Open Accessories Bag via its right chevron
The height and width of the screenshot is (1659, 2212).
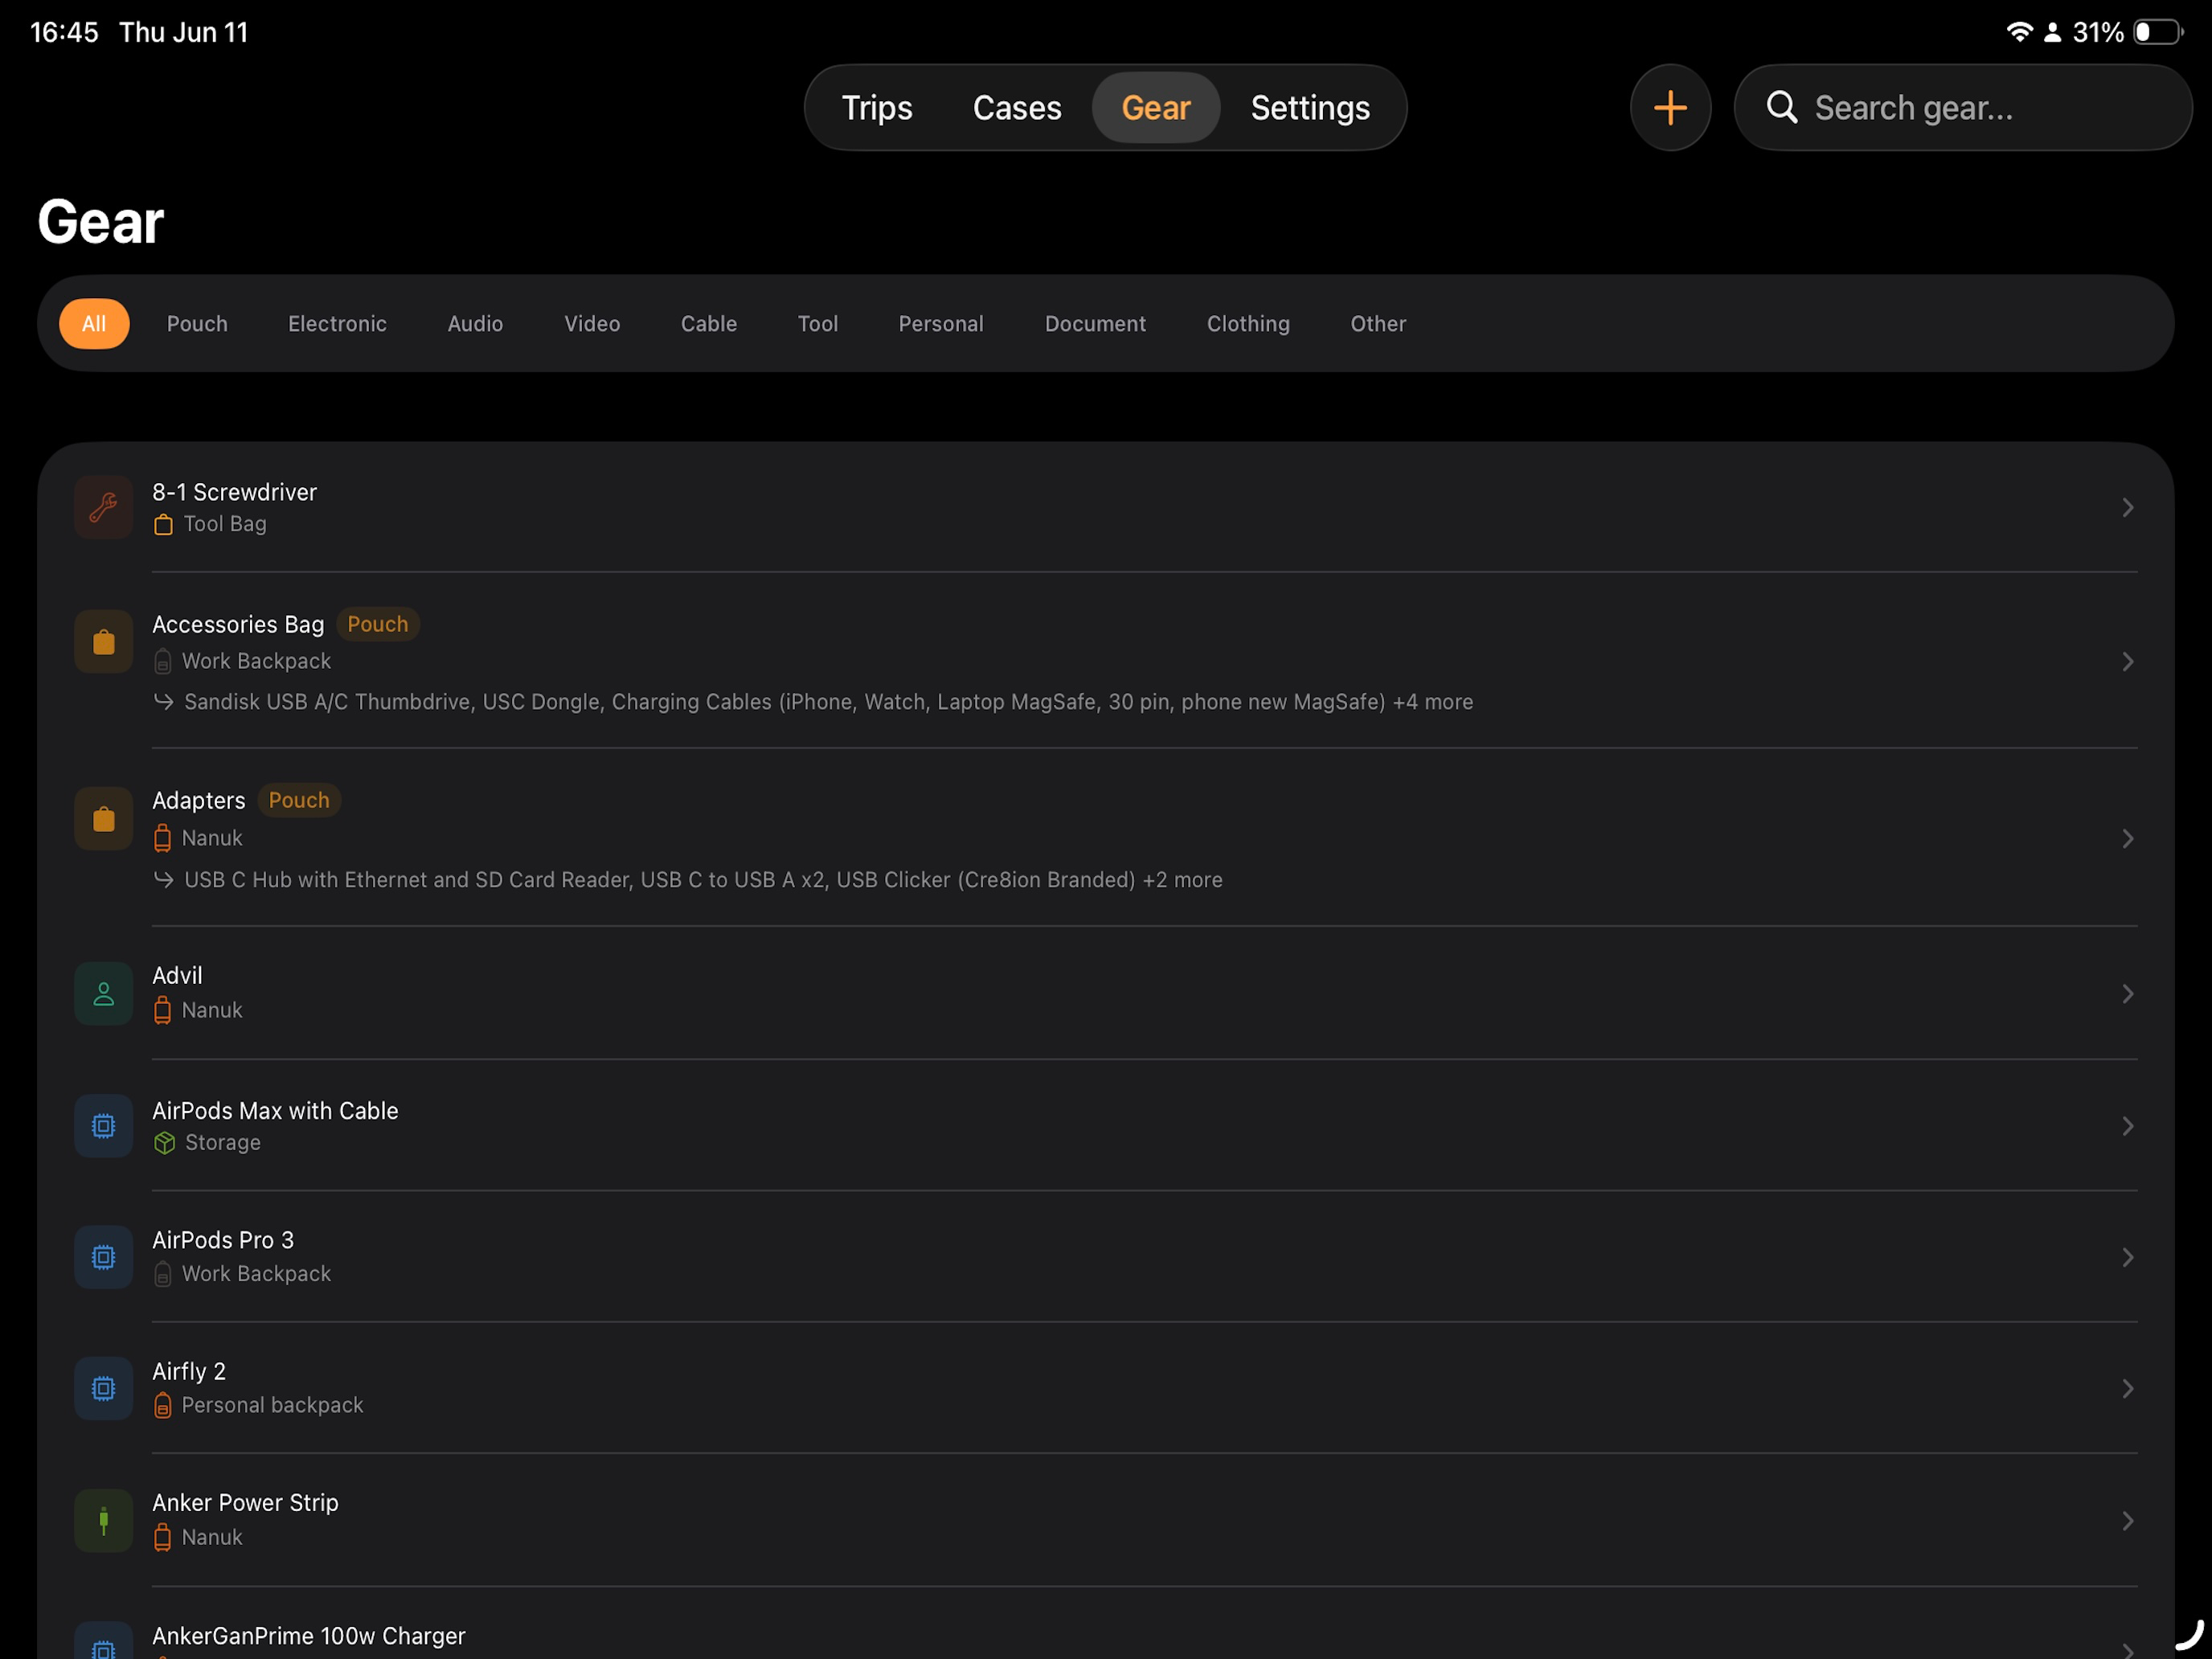coord(2128,662)
